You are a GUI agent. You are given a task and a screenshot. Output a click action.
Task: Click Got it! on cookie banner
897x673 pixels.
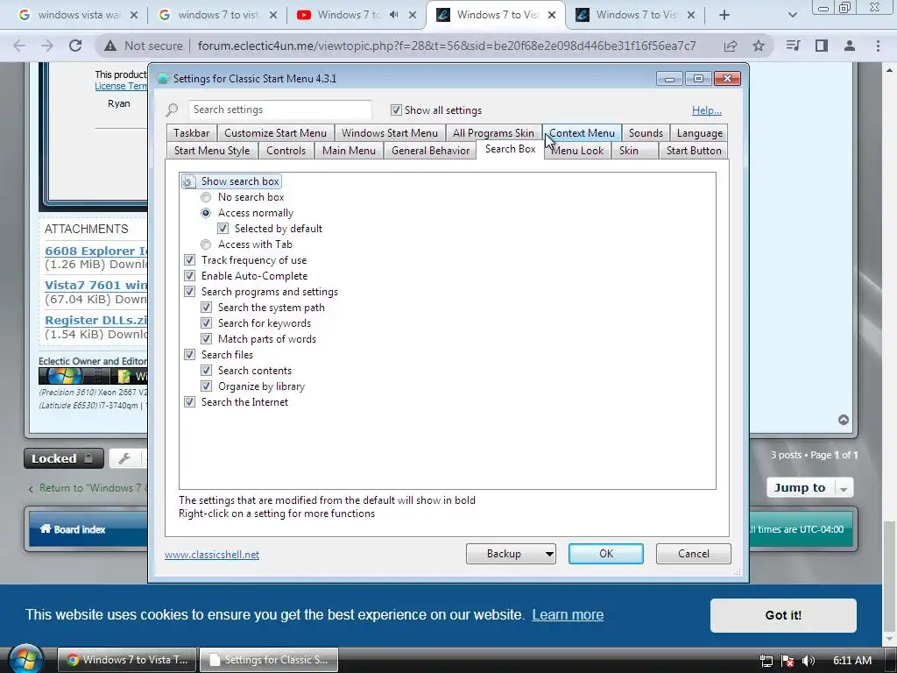(783, 615)
